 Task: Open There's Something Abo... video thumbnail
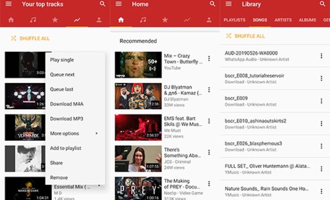pyautogui.click(x=138, y=158)
